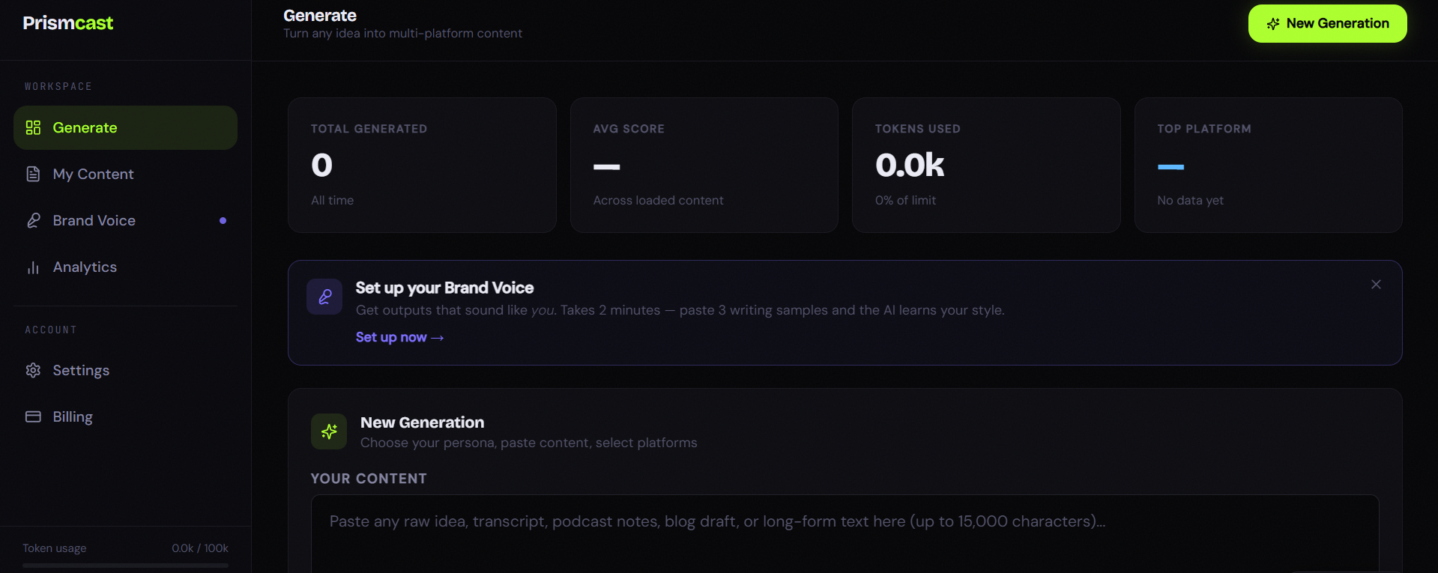This screenshot has height=573, width=1438.
Task: Open the My Content page
Action: coord(93,174)
